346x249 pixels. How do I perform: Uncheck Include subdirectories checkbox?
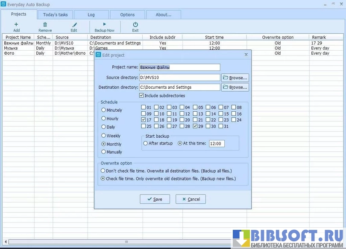[142, 96]
